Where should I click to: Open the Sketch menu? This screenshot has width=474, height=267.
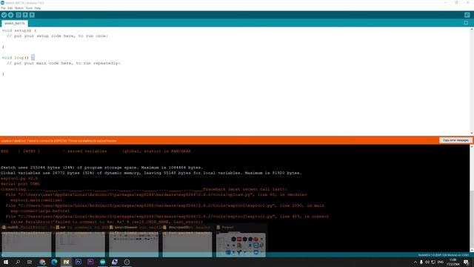[19, 8]
